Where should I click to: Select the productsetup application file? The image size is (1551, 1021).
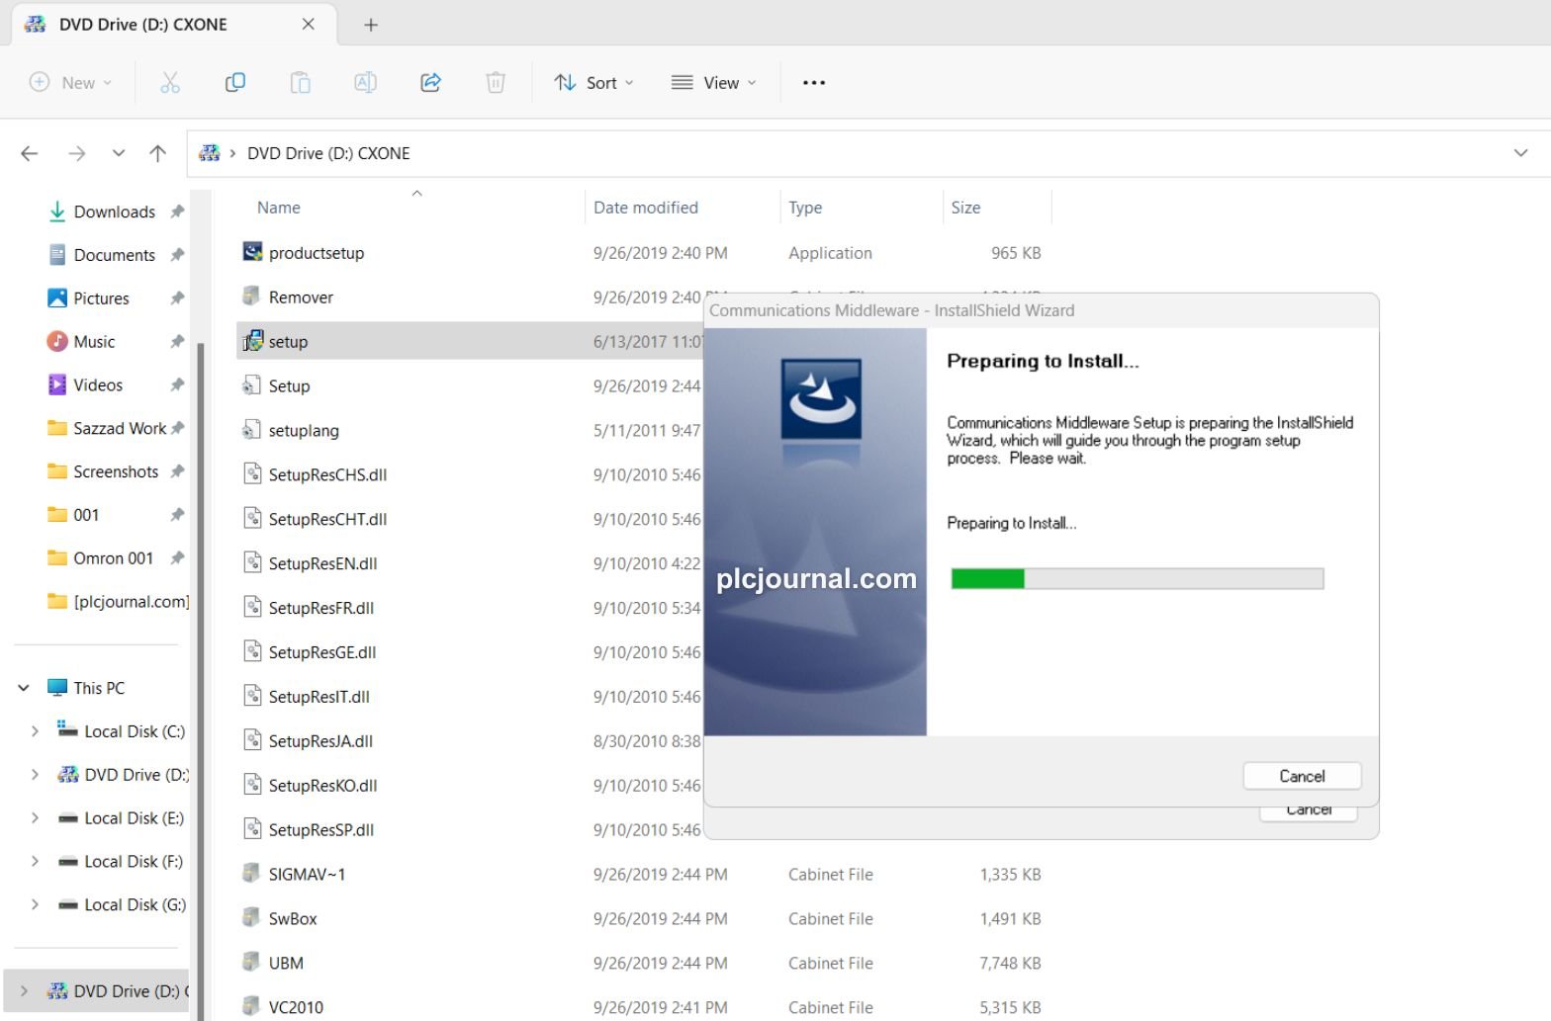(317, 253)
